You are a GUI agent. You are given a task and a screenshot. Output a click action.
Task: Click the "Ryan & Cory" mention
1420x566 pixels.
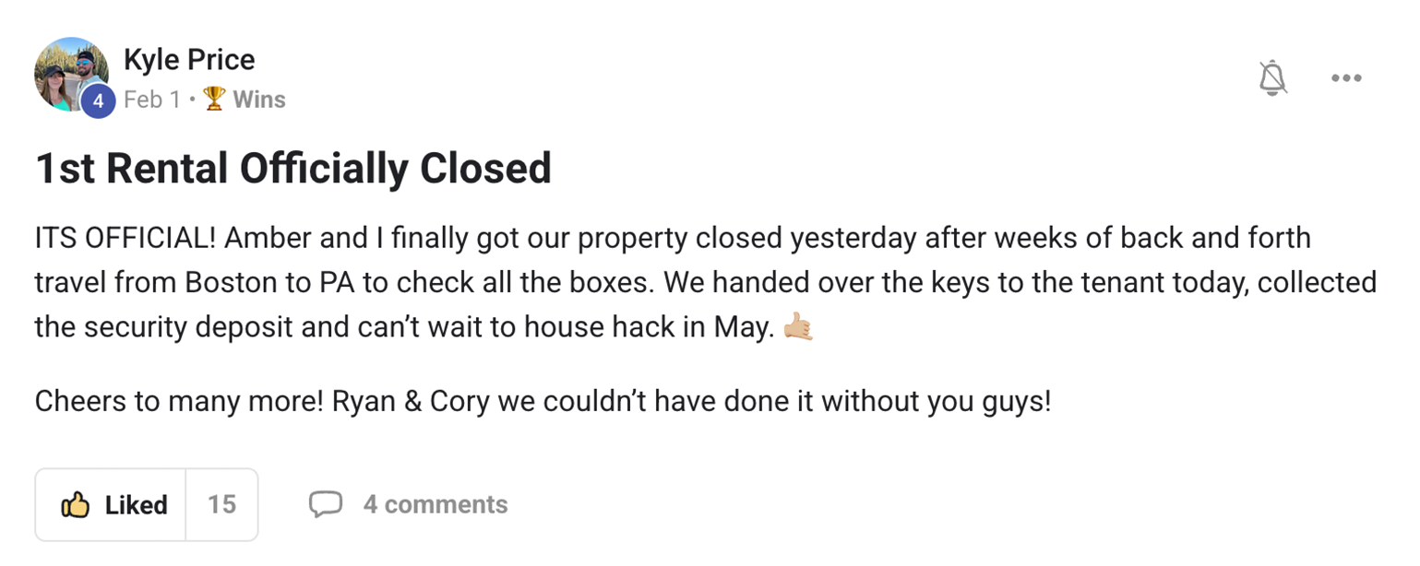click(x=409, y=402)
